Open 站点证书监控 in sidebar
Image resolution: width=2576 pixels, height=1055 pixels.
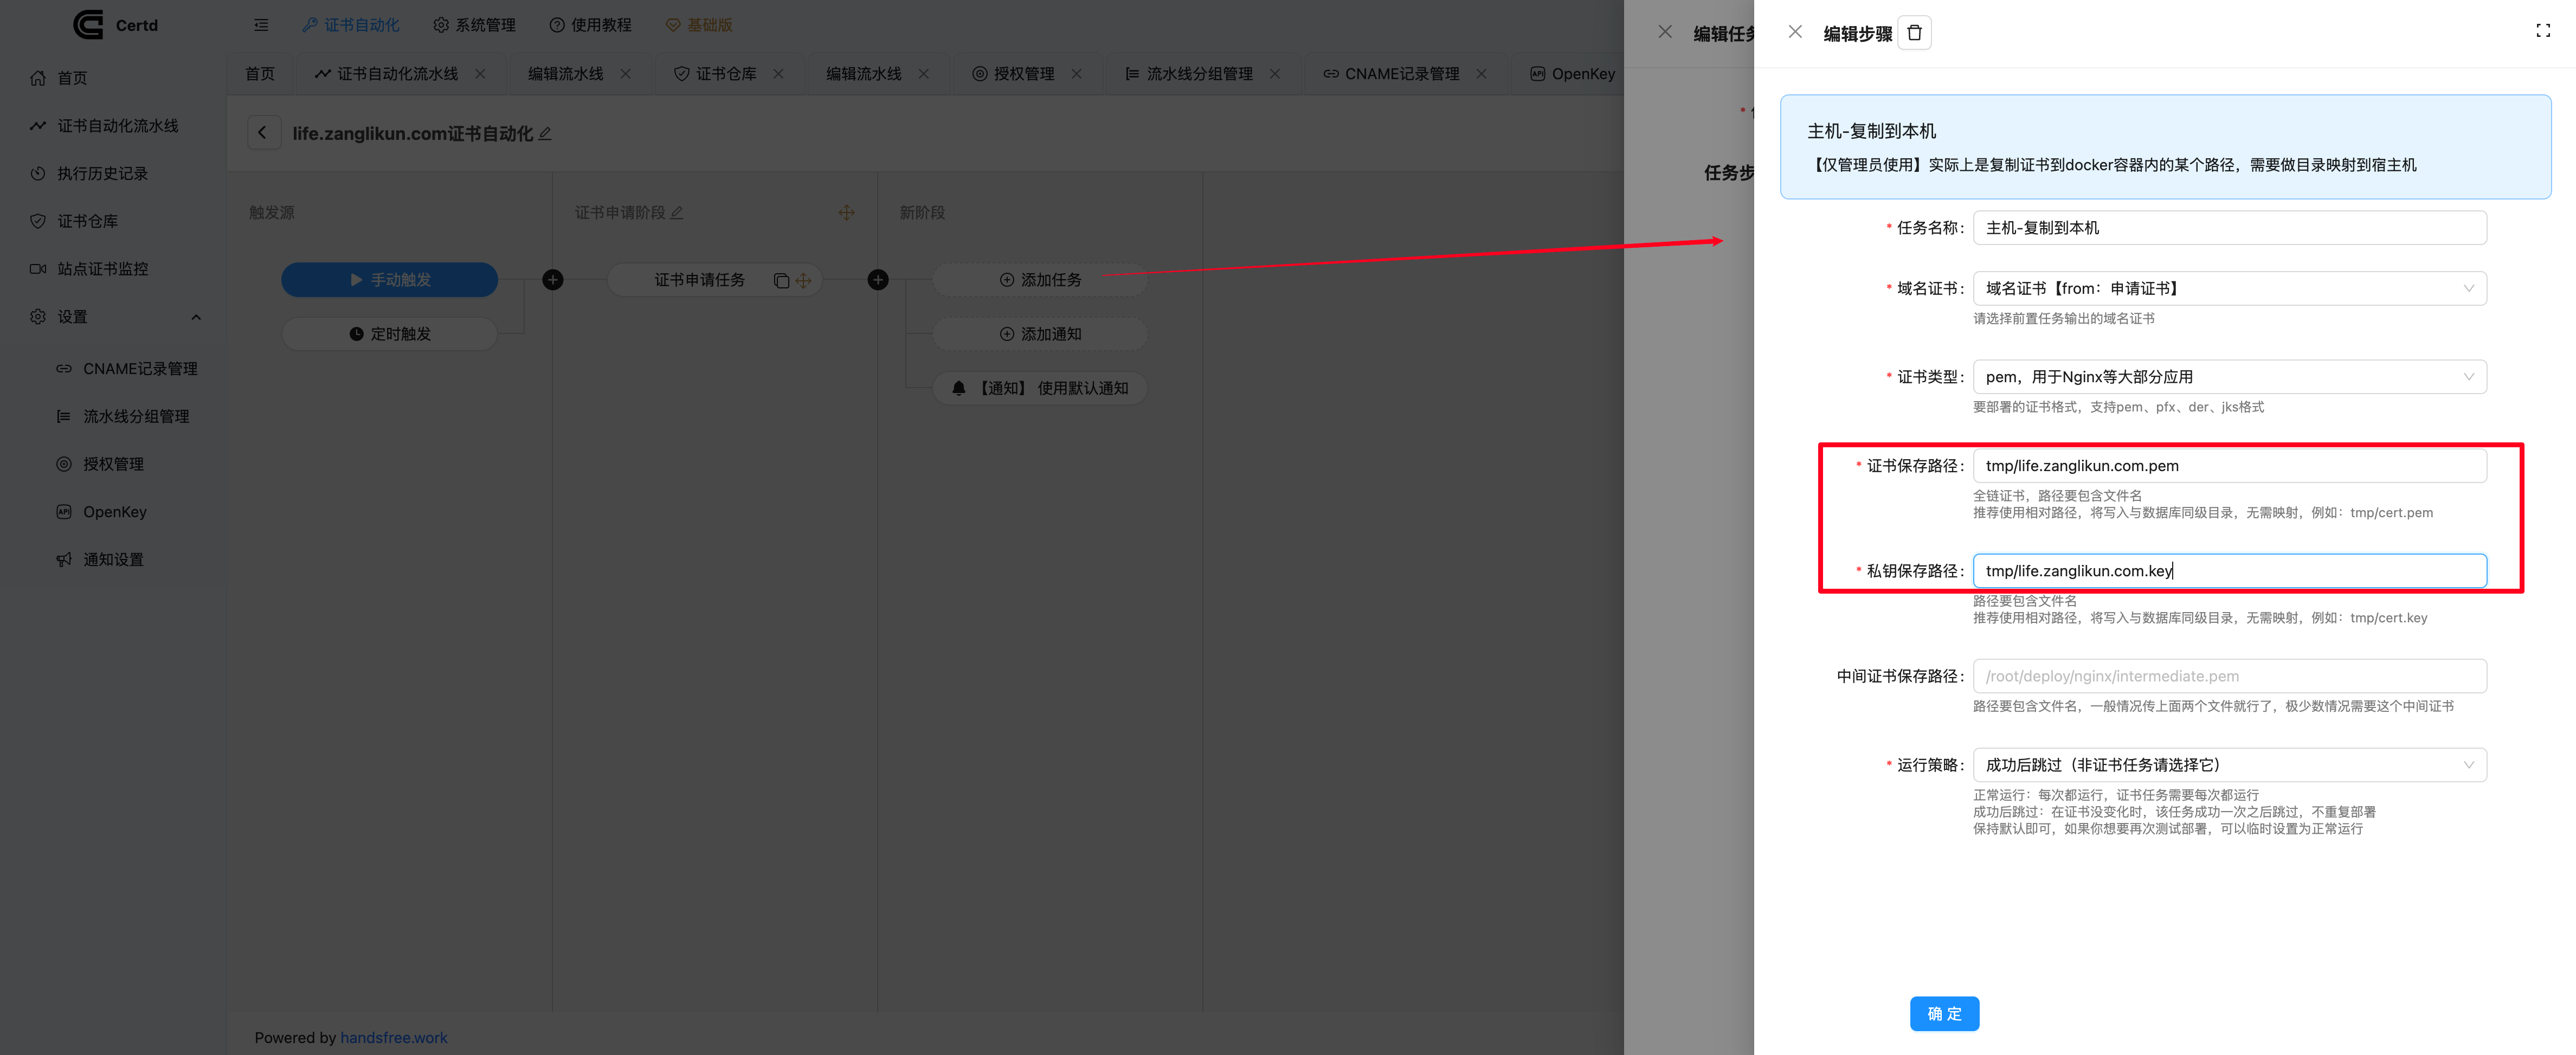(x=102, y=269)
